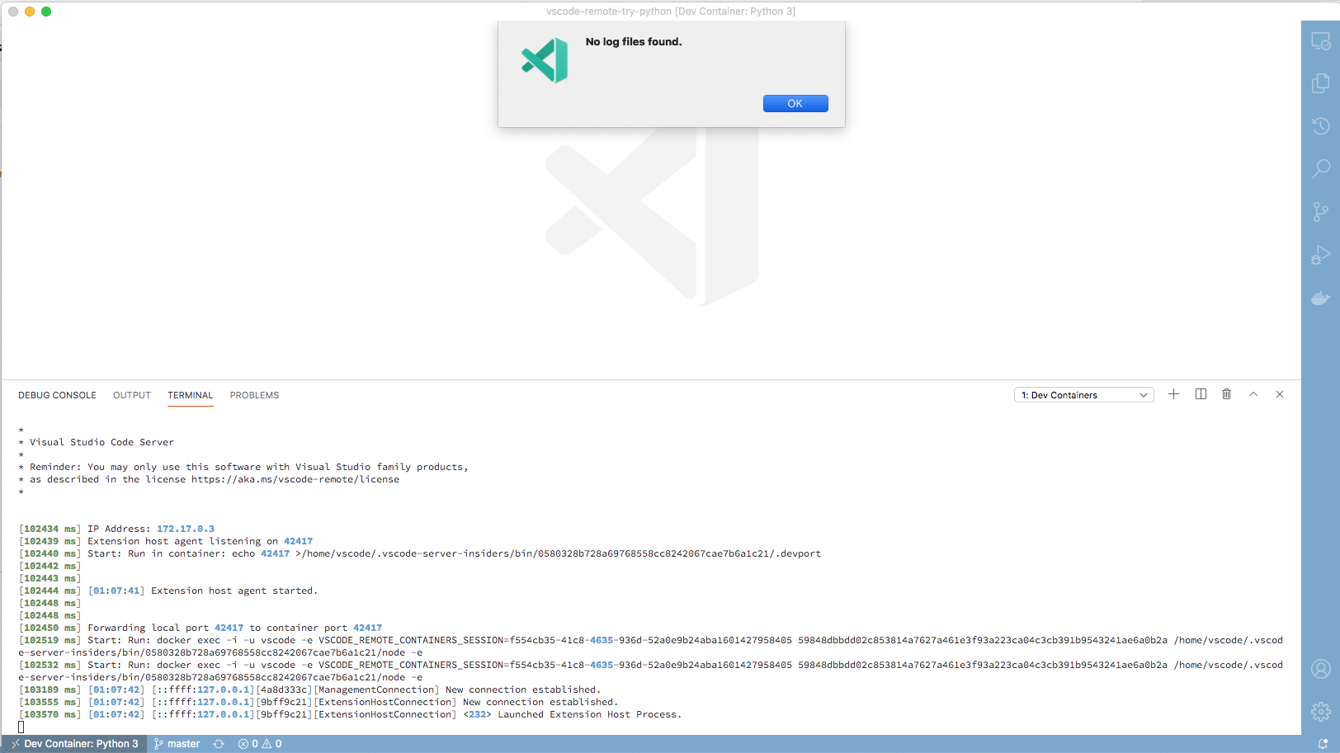
Task: Maximize the panel with the up chevron
Action: pyautogui.click(x=1253, y=394)
